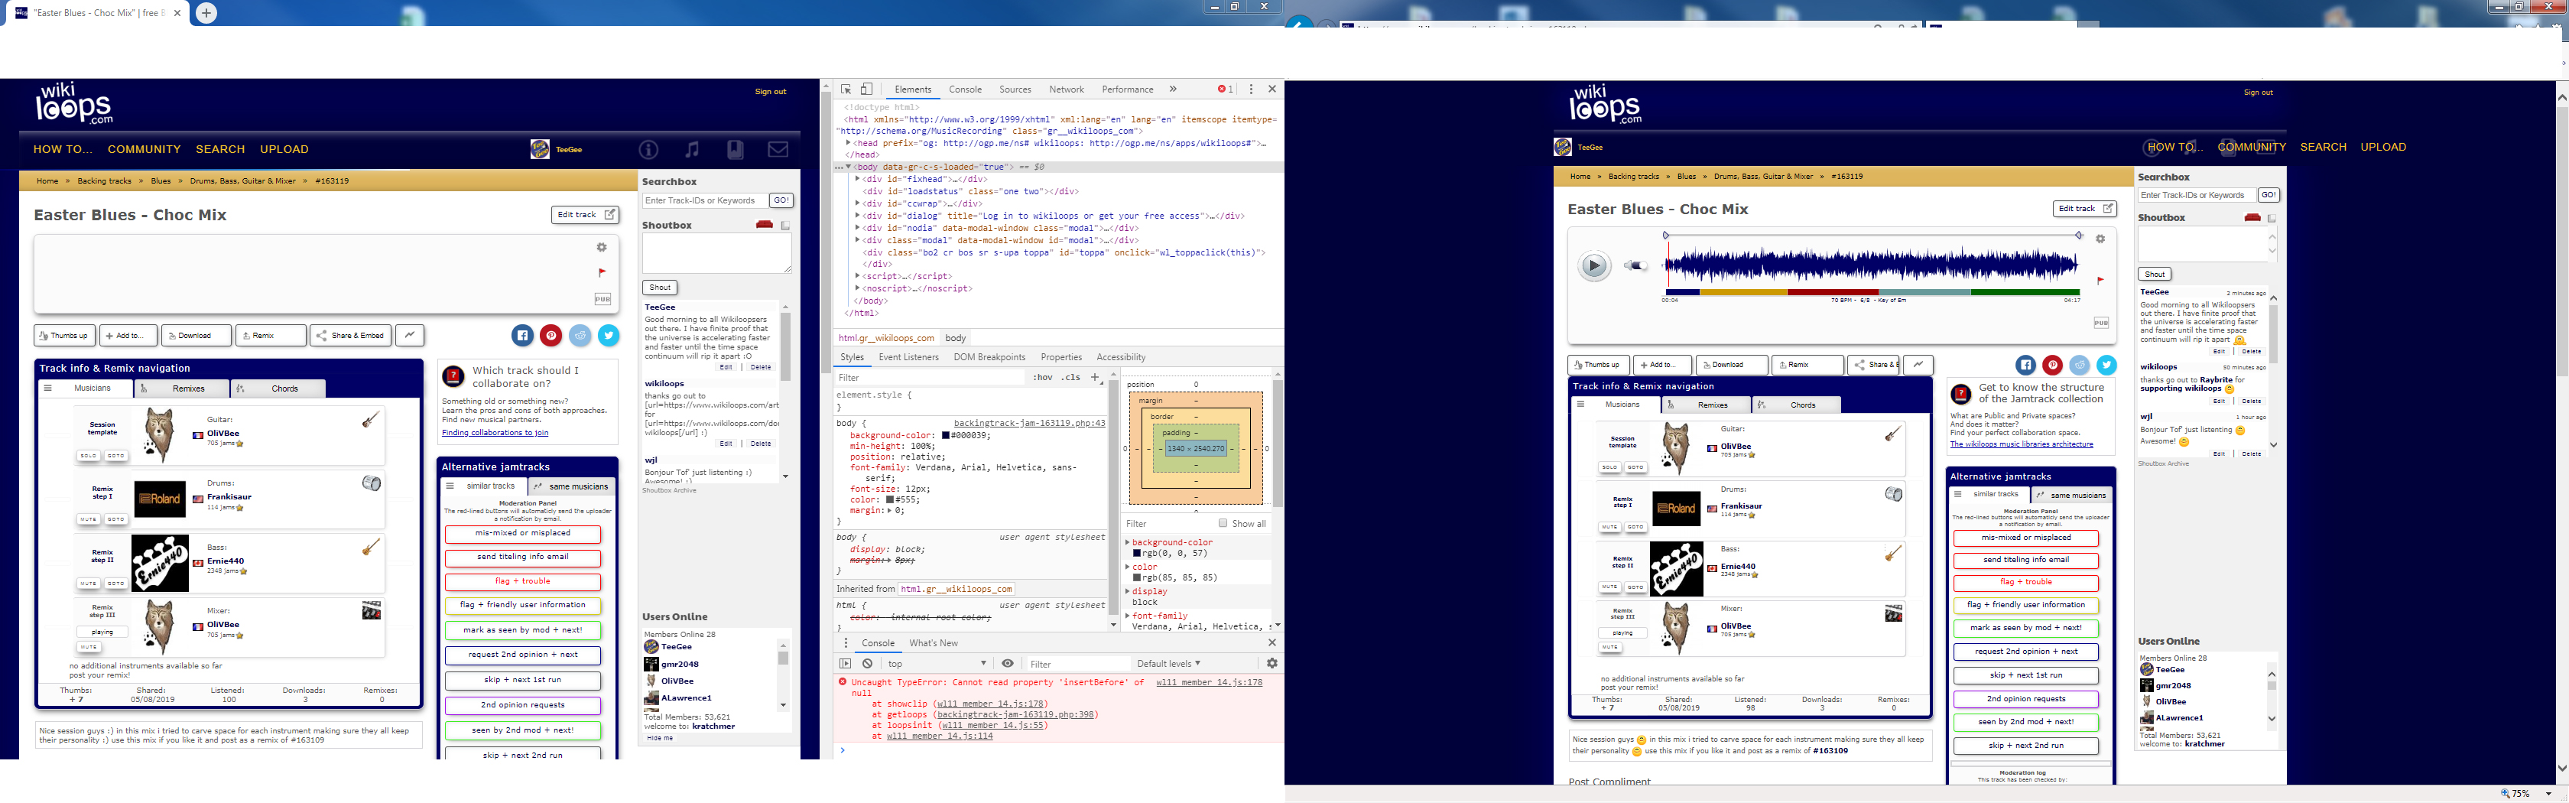Screen dimensions: 2569x803
Task: Click Edit track button in left window
Action: click(x=586, y=214)
